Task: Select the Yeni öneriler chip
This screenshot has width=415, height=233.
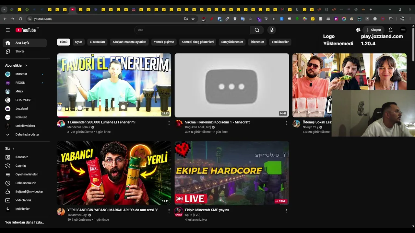Action: 280,42
